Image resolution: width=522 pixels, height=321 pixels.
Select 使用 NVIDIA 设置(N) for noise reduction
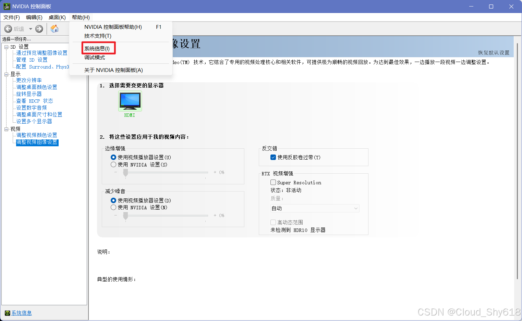pos(113,207)
